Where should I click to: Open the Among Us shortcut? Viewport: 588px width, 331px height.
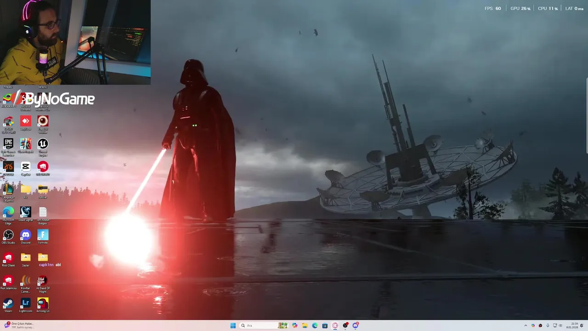click(43, 305)
